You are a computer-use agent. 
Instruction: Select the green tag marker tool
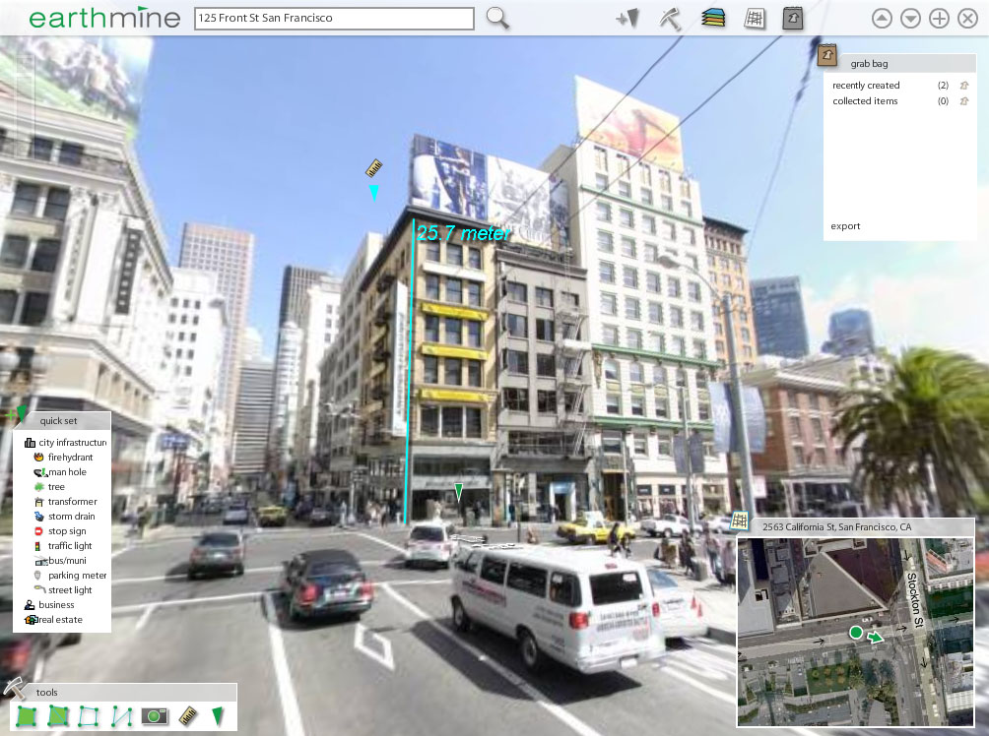pyautogui.click(x=218, y=716)
